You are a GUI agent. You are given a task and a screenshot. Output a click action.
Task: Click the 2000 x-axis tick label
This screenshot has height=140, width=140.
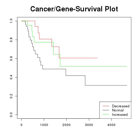coord(66,125)
